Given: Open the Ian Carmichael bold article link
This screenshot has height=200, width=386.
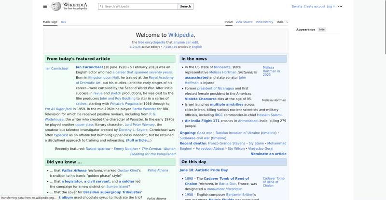Looking at the screenshot, I should tap(89, 67).
